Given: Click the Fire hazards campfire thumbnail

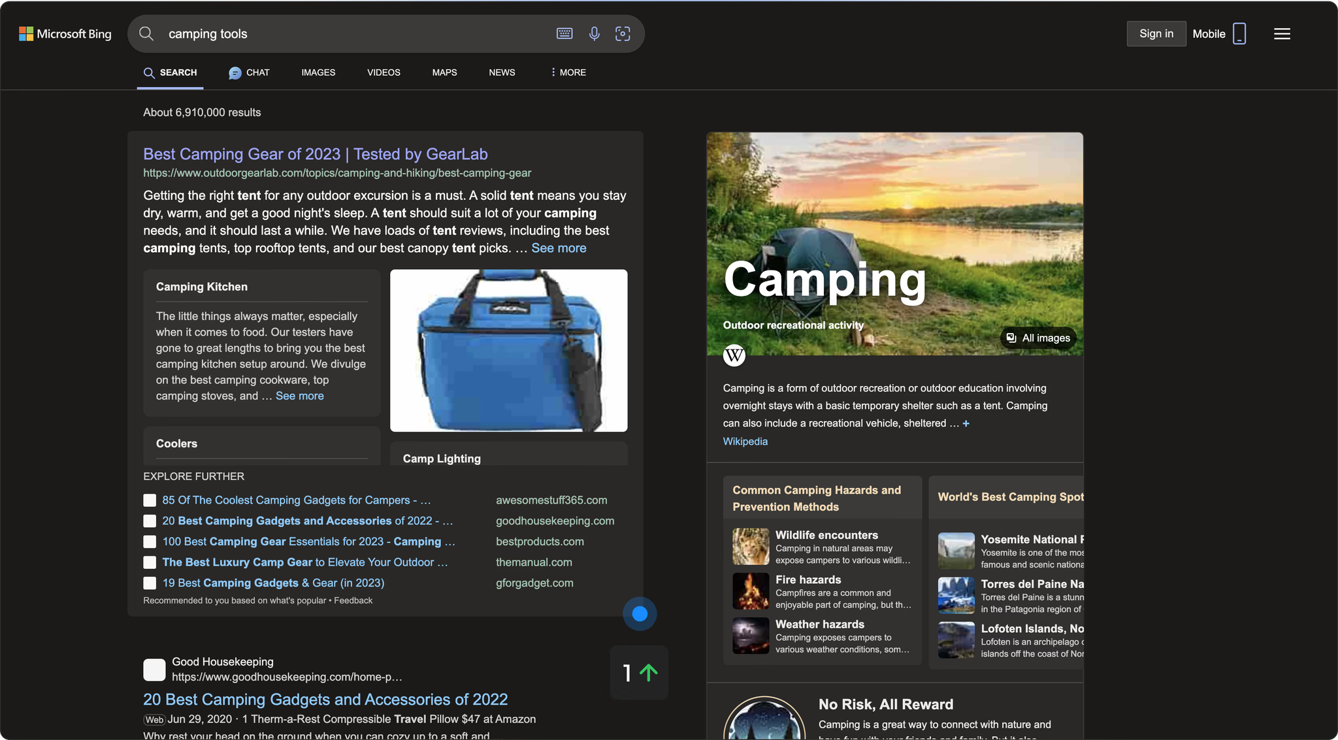Looking at the screenshot, I should pos(751,591).
